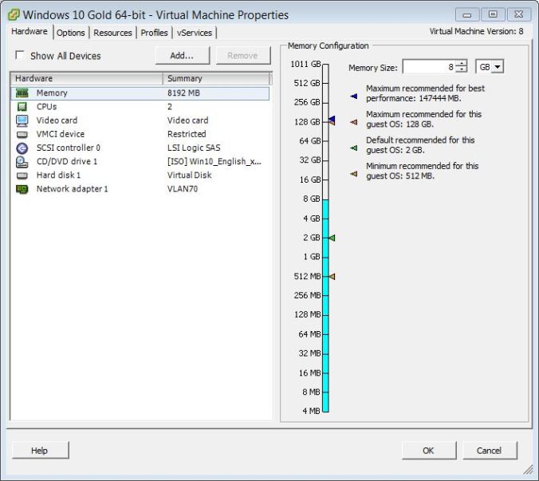Click the Cancel button

(x=489, y=451)
